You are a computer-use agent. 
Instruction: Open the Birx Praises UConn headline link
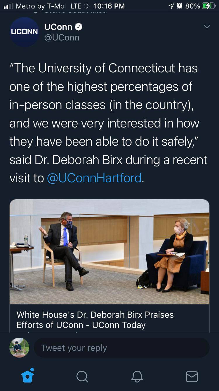point(95,319)
